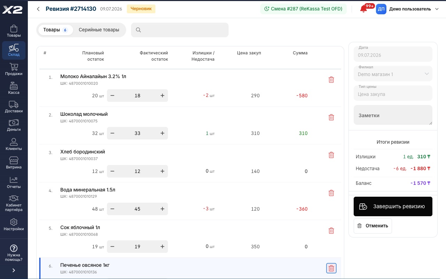Switch to the Товары tab
Viewport: 446px width, 279px height.
(55, 30)
